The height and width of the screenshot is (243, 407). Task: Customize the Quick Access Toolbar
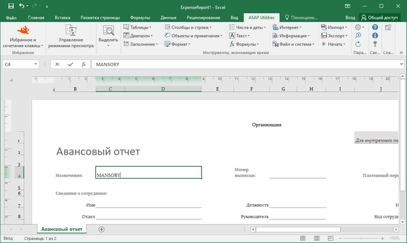[47, 6]
